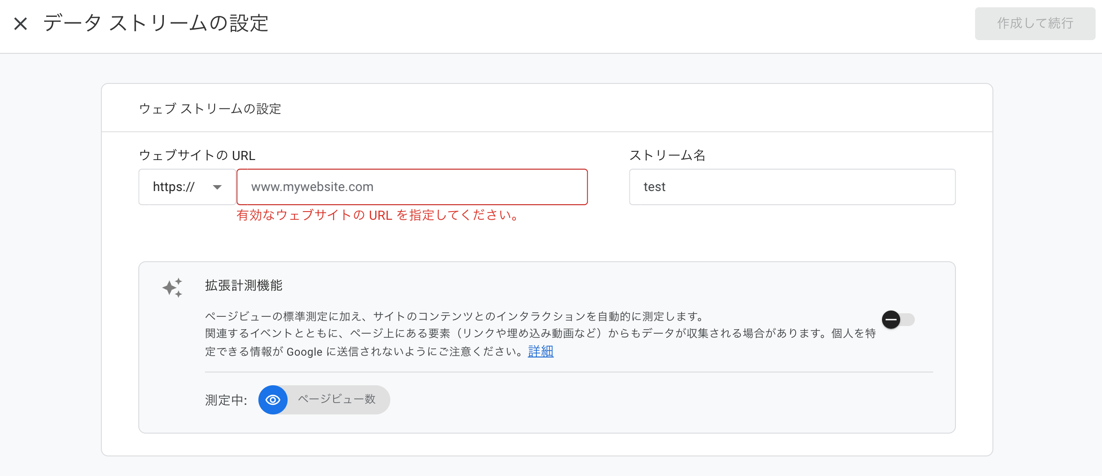The width and height of the screenshot is (1102, 476).
Task: Click the ストリーム名 label text
Action: point(667,155)
